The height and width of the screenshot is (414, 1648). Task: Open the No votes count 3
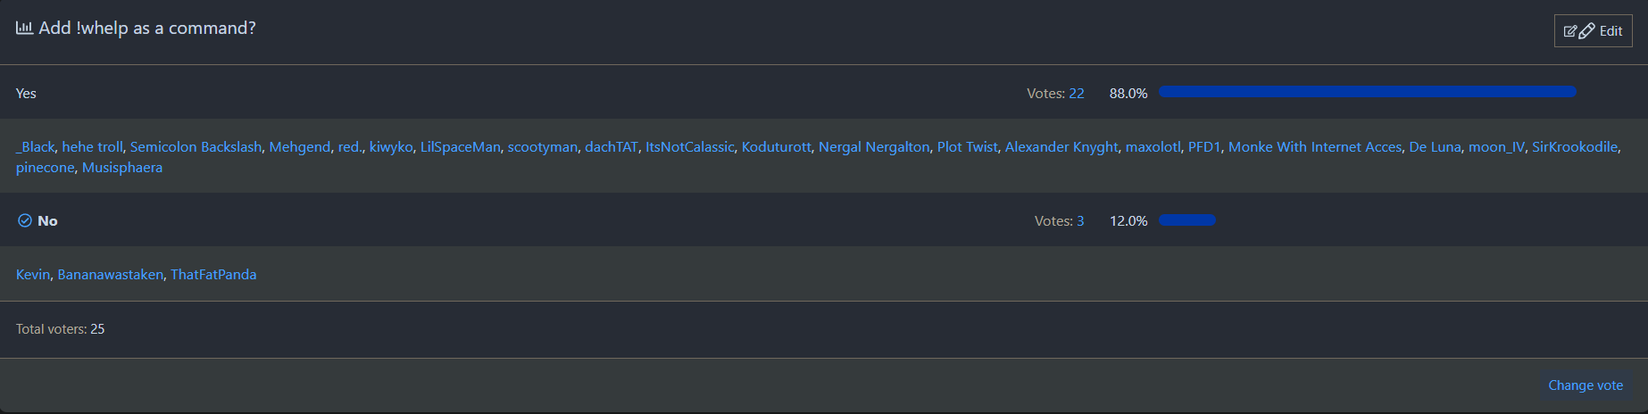pyautogui.click(x=1080, y=221)
